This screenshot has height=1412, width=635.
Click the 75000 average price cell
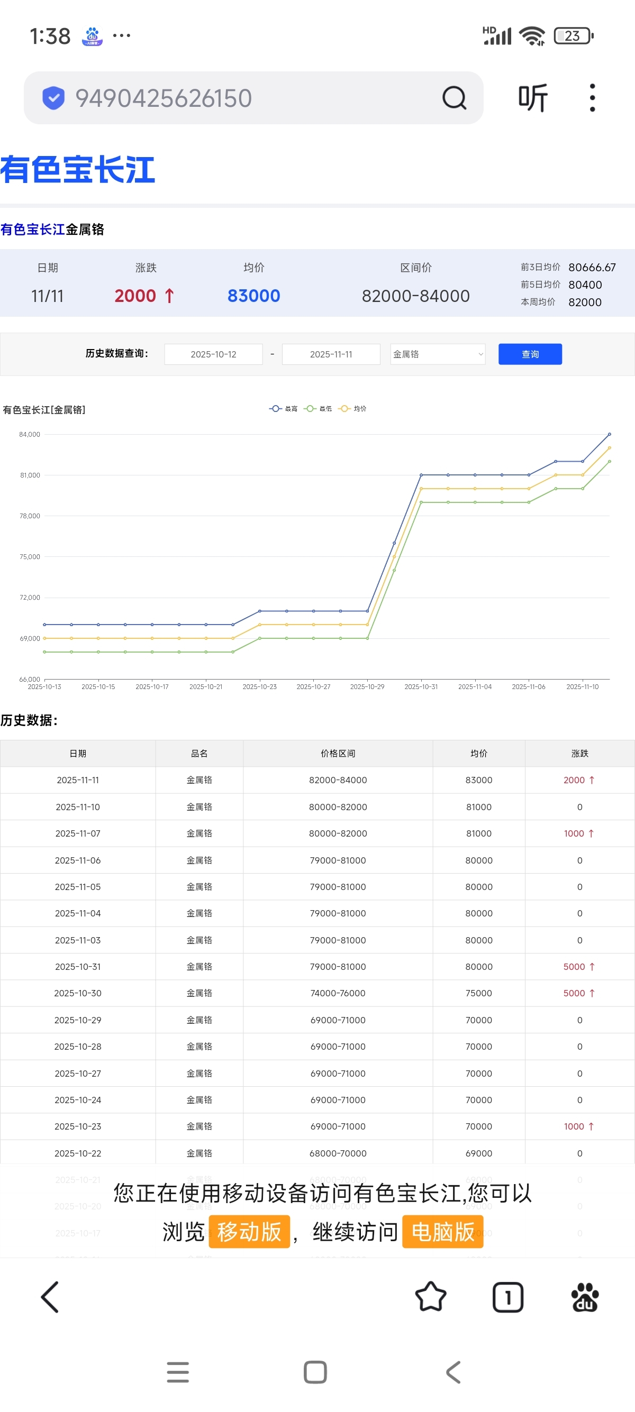click(479, 993)
